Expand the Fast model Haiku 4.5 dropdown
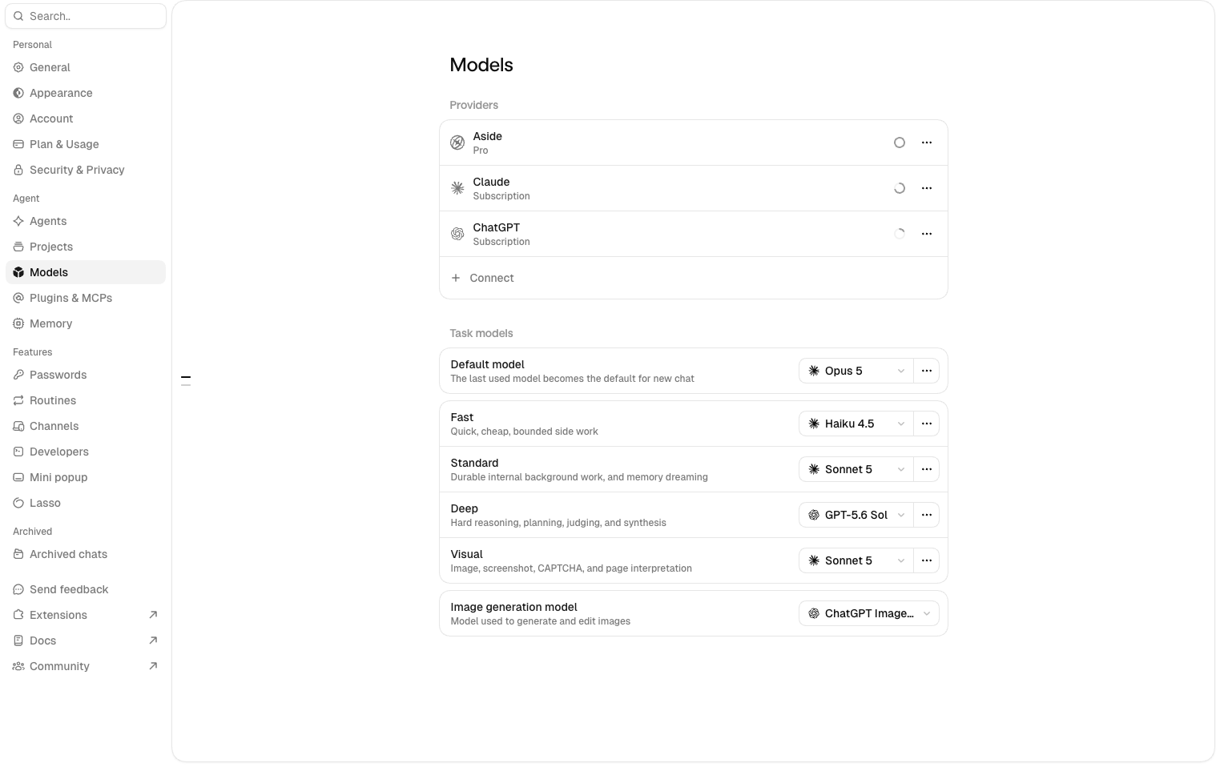 point(856,424)
